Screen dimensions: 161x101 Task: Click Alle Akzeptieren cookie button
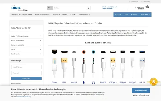(x=141, y=90)
